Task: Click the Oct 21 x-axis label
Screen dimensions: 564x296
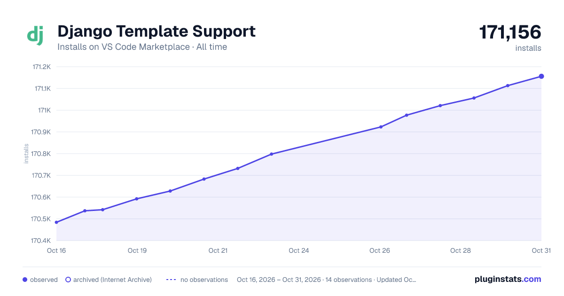Action: click(218, 250)
